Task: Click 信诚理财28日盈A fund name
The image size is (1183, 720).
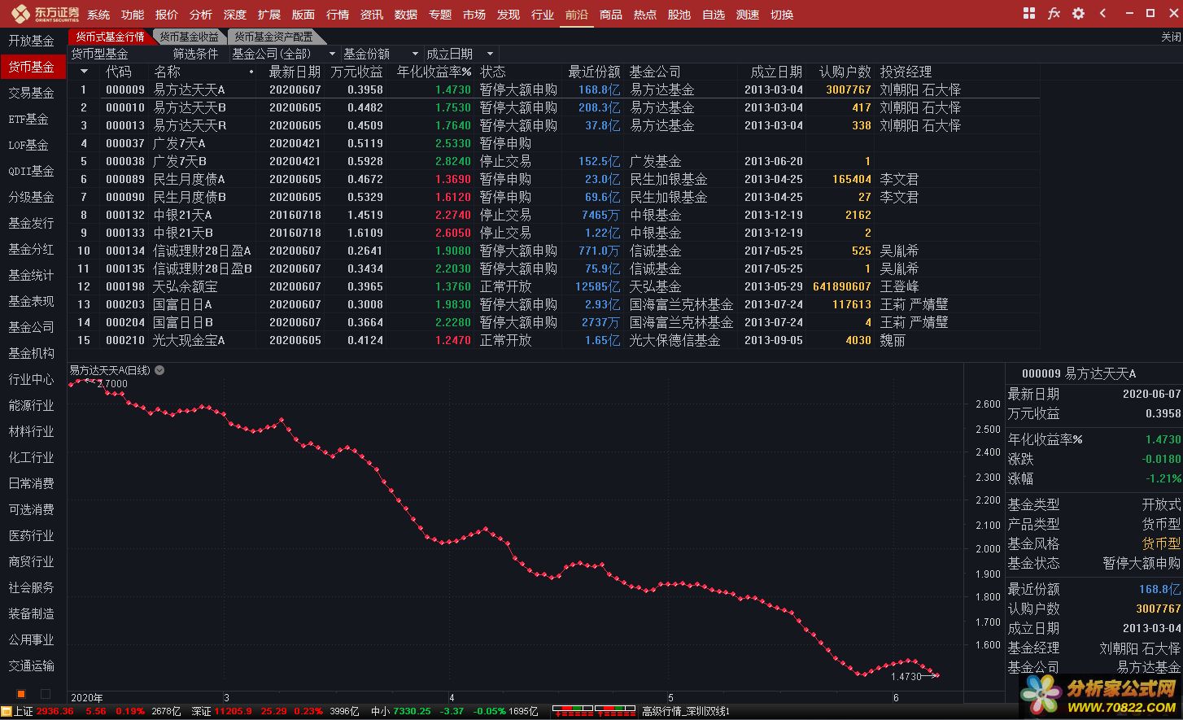Action: point(203,251)
